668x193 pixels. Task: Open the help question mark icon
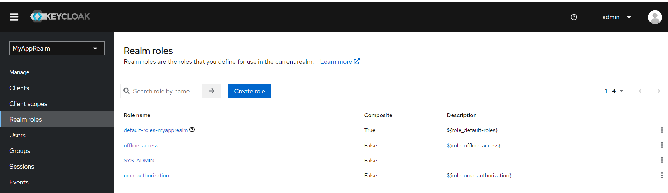pos(574,17)
